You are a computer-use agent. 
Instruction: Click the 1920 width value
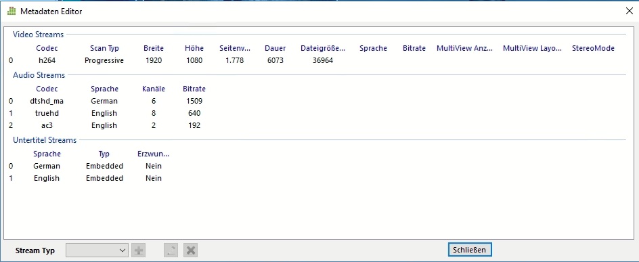click(154, 60)
